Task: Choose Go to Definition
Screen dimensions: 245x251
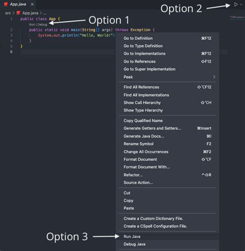Action: point(167,38)
